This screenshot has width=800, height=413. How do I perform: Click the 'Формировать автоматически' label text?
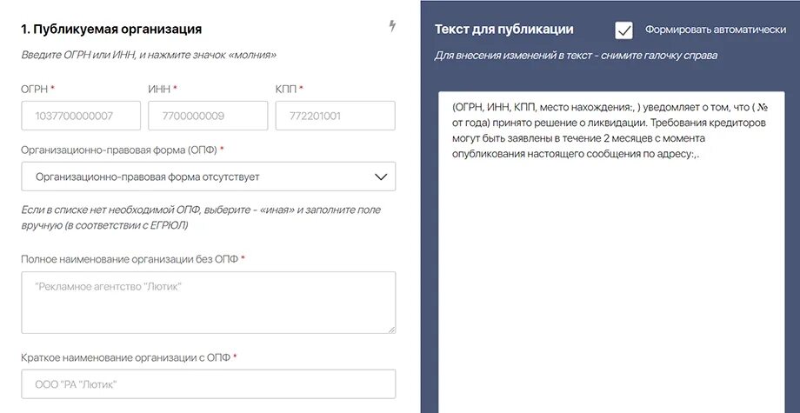click(x=716, y=30)
